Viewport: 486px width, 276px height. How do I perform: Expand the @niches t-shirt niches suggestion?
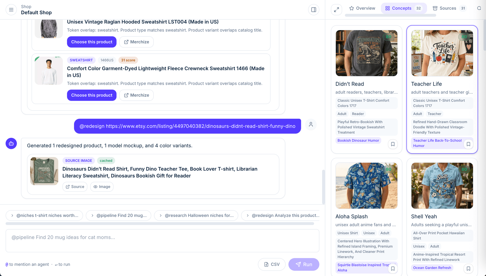44,215
